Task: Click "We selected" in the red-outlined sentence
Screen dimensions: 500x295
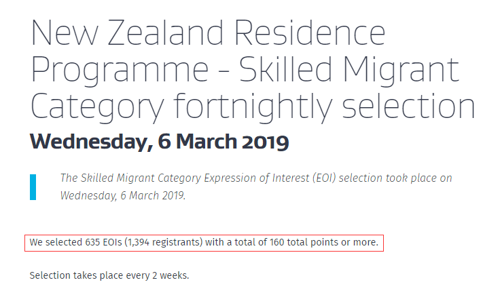Action: coord(56,242)
